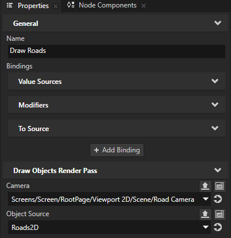Collapse the General section
Image resolution: width=231 pixels, height=238 pixels.
coord(218,23)
